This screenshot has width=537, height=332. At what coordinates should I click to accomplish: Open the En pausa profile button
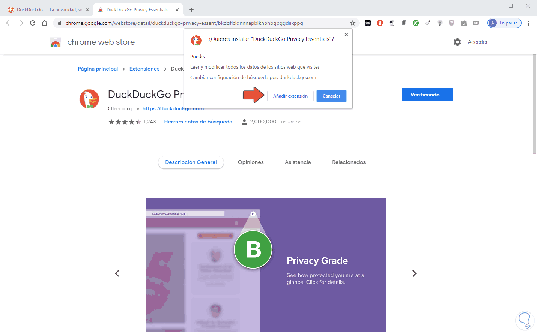click(504, 23)
